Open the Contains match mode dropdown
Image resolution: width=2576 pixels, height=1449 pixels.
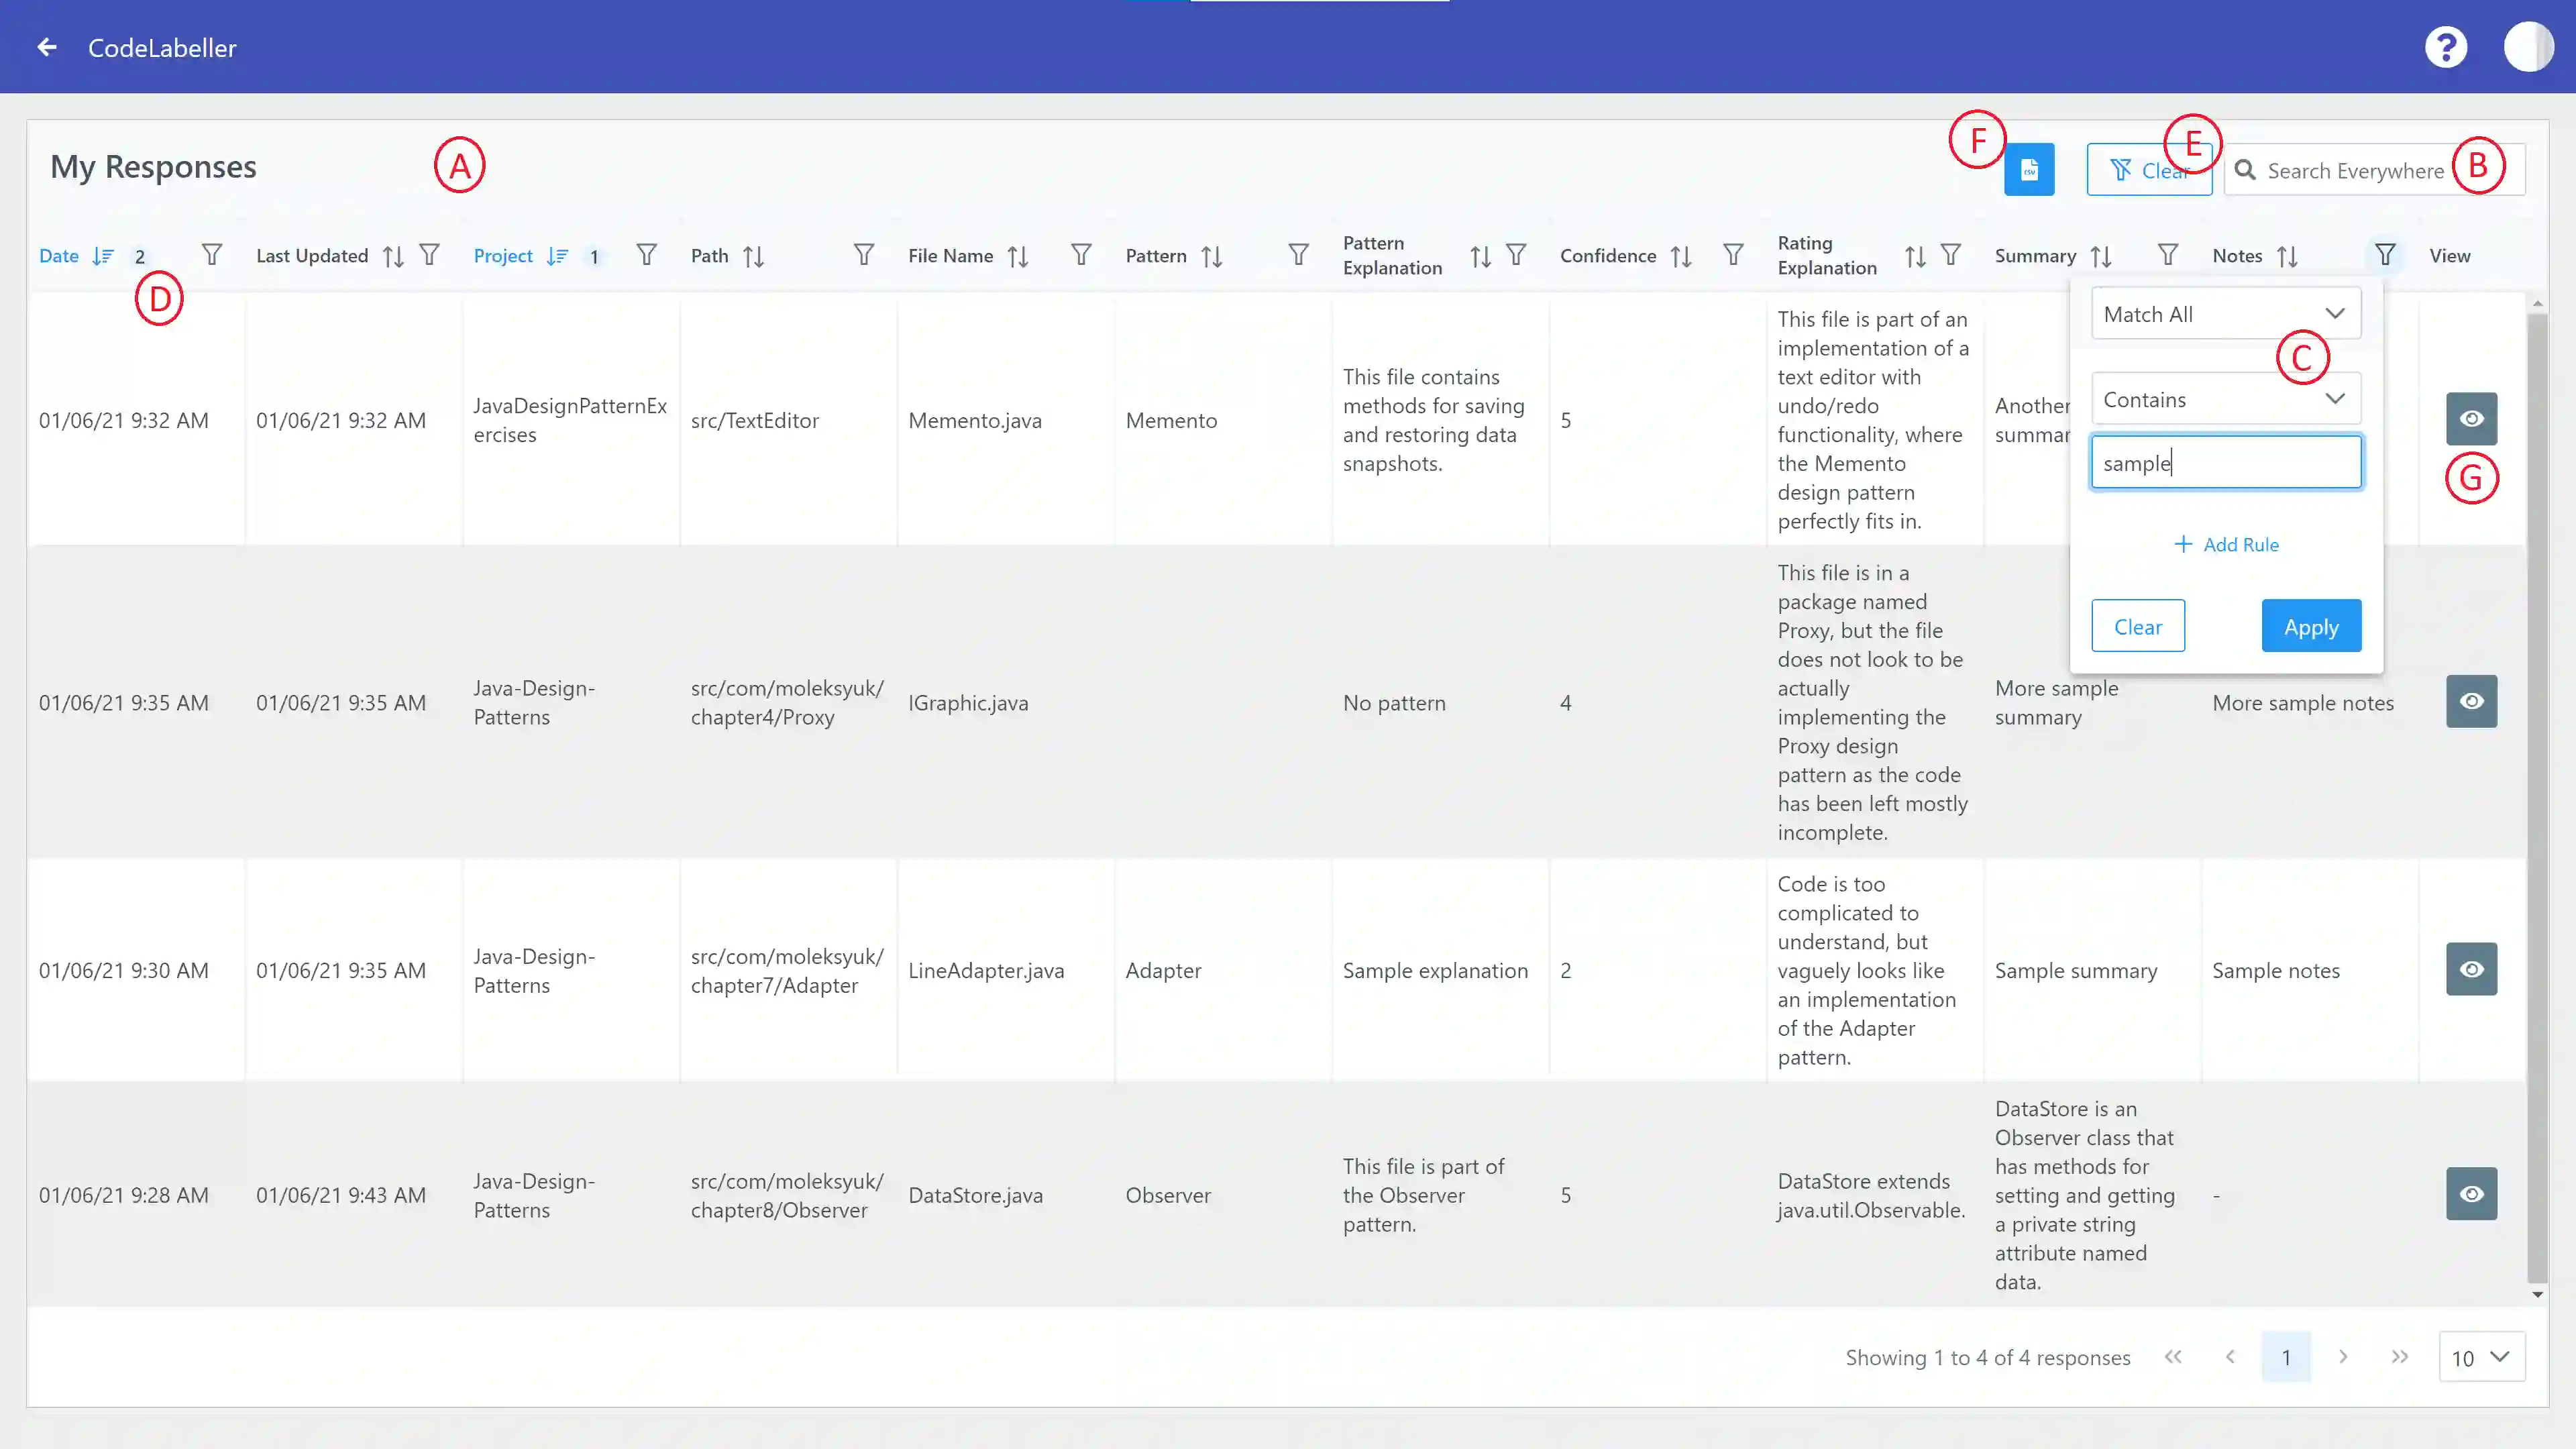(x=2225, y=399)
